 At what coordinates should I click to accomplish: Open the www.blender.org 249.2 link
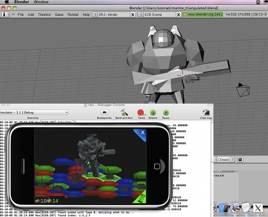click(203, 14)
